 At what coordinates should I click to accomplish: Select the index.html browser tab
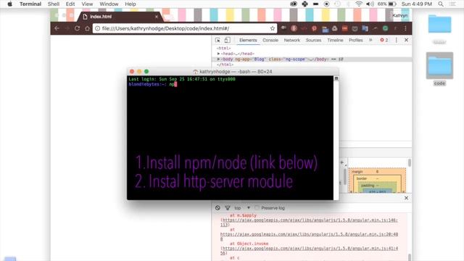click(x=120, y=17)
